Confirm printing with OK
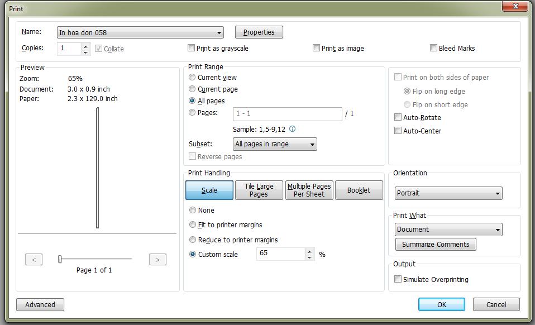535x325 pixels. [442, 304]
